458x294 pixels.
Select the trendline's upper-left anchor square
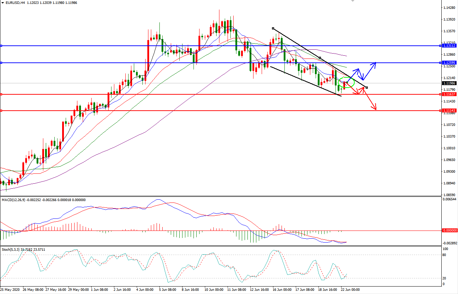(x=273, y=28)
